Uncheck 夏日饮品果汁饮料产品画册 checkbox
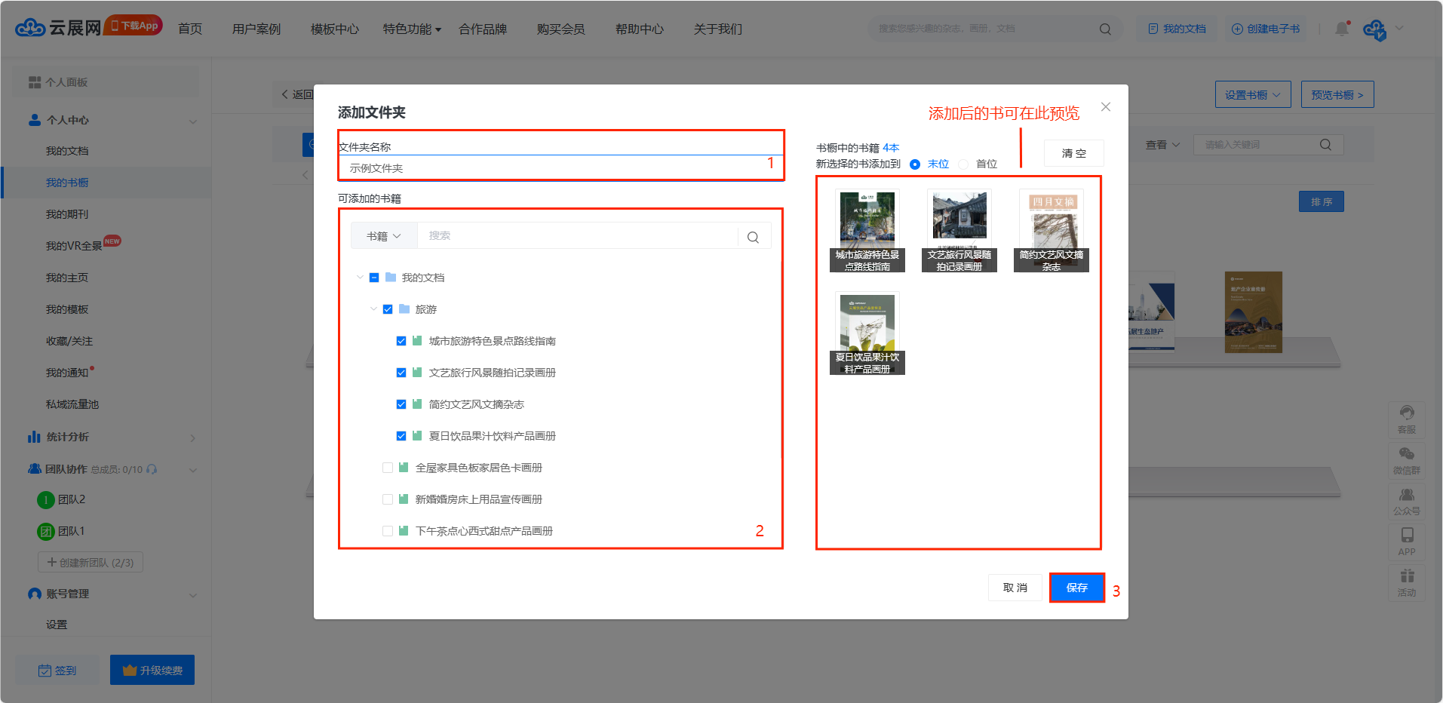This screenshot has width=1443, height=703. click(x=401, y=436)
